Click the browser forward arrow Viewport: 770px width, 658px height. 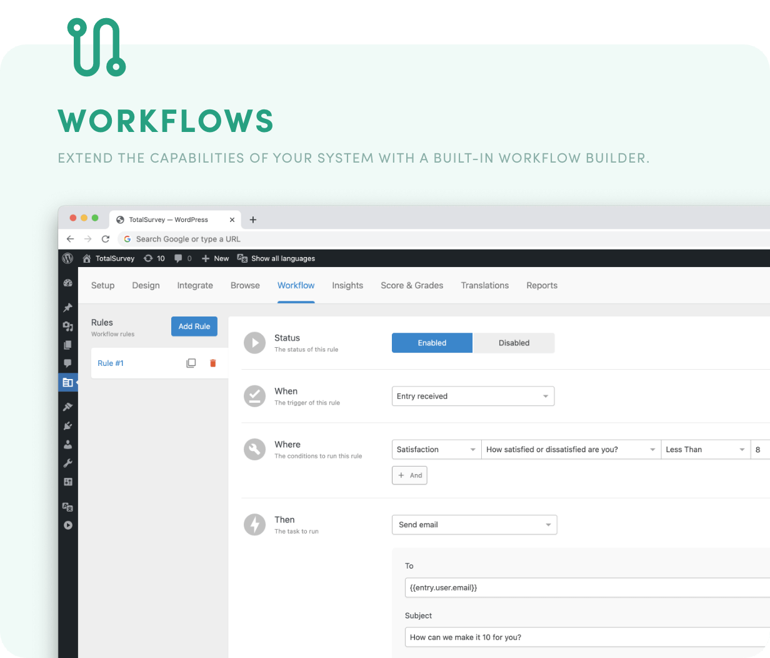tap(87, 239)
